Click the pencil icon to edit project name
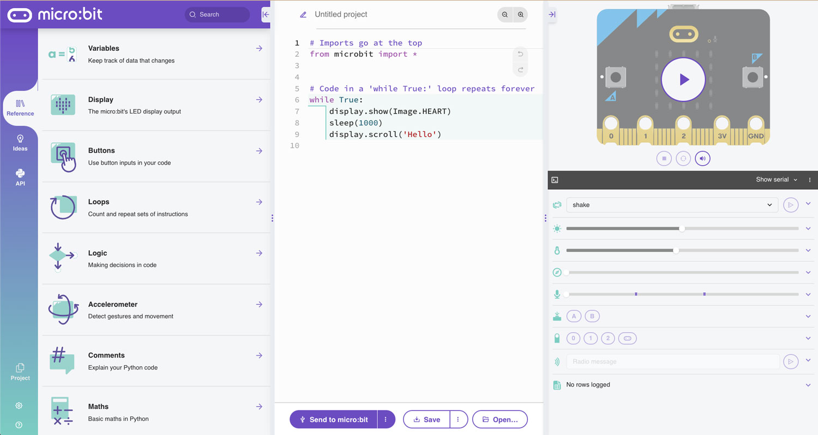The width and height of the screenshot is (818, 435). coord(303,15)
